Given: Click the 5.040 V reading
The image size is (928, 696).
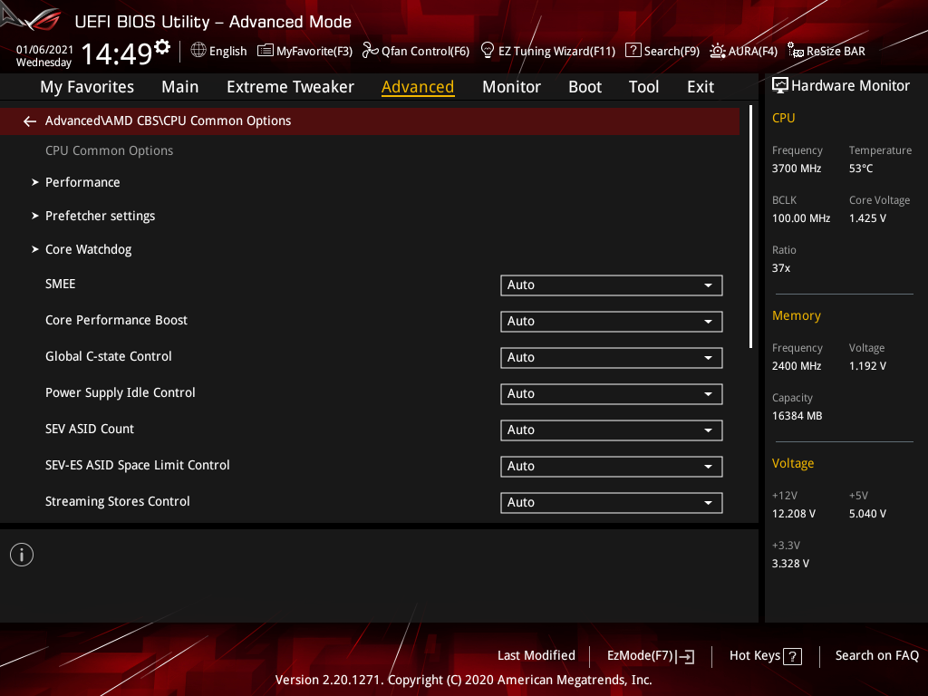Looking at the screenshot, I should pos(867,514).
